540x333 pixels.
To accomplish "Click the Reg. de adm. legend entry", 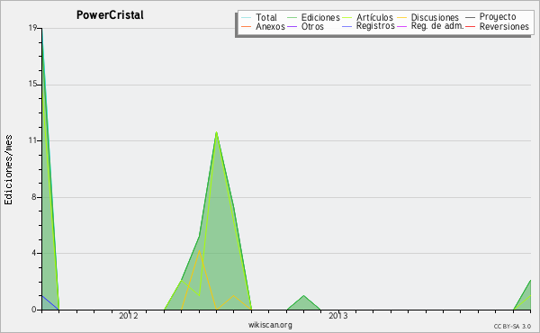I will [x=437, y=26].
